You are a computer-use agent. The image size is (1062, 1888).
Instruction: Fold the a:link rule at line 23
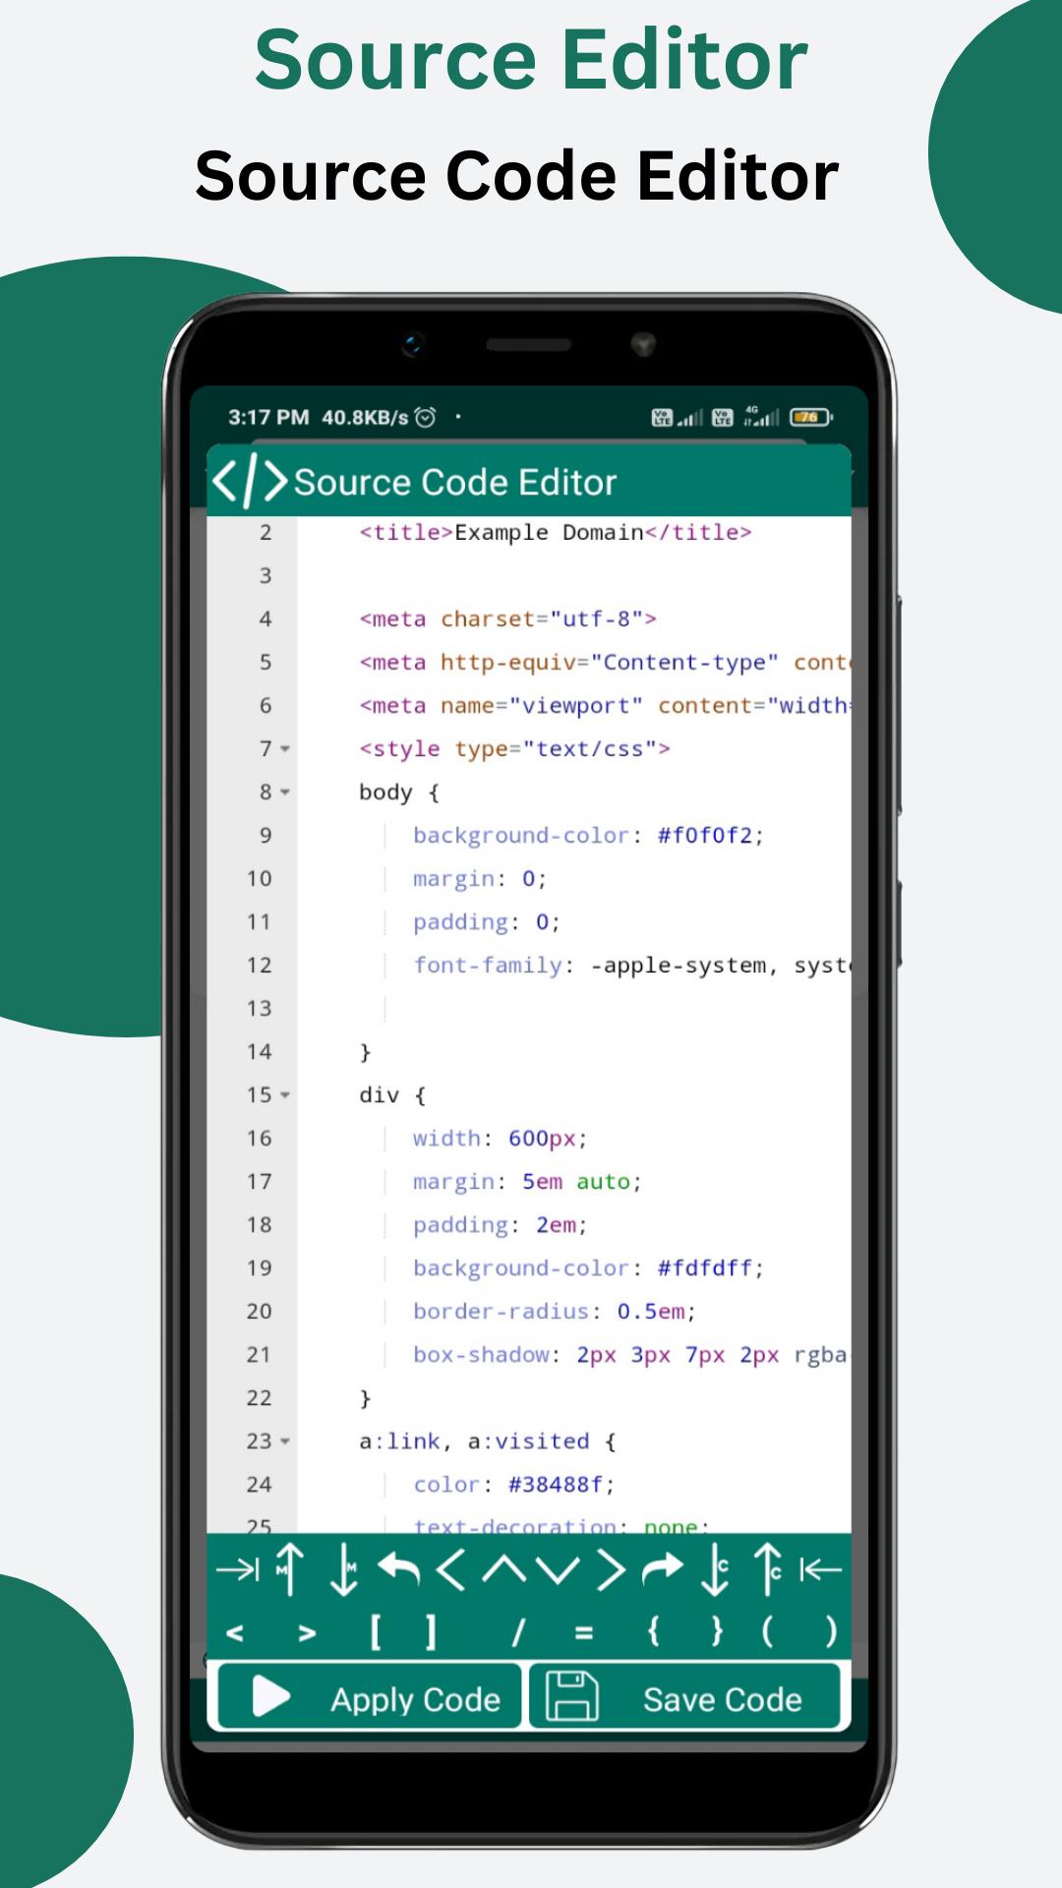click(x=285, y=1442)
